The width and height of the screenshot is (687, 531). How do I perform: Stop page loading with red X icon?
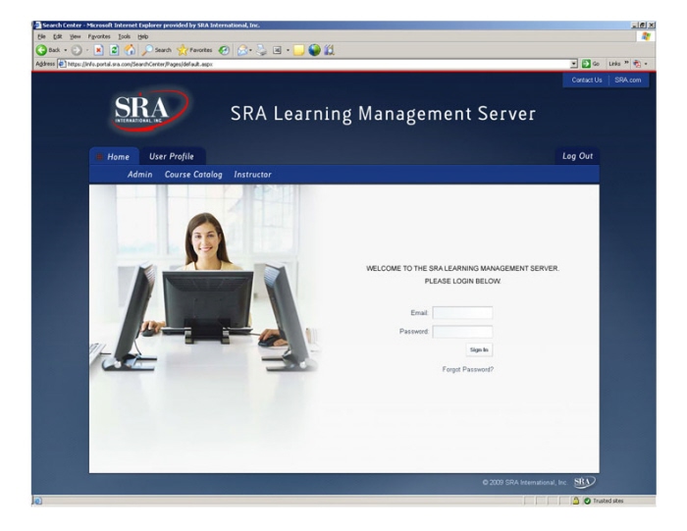99,50
